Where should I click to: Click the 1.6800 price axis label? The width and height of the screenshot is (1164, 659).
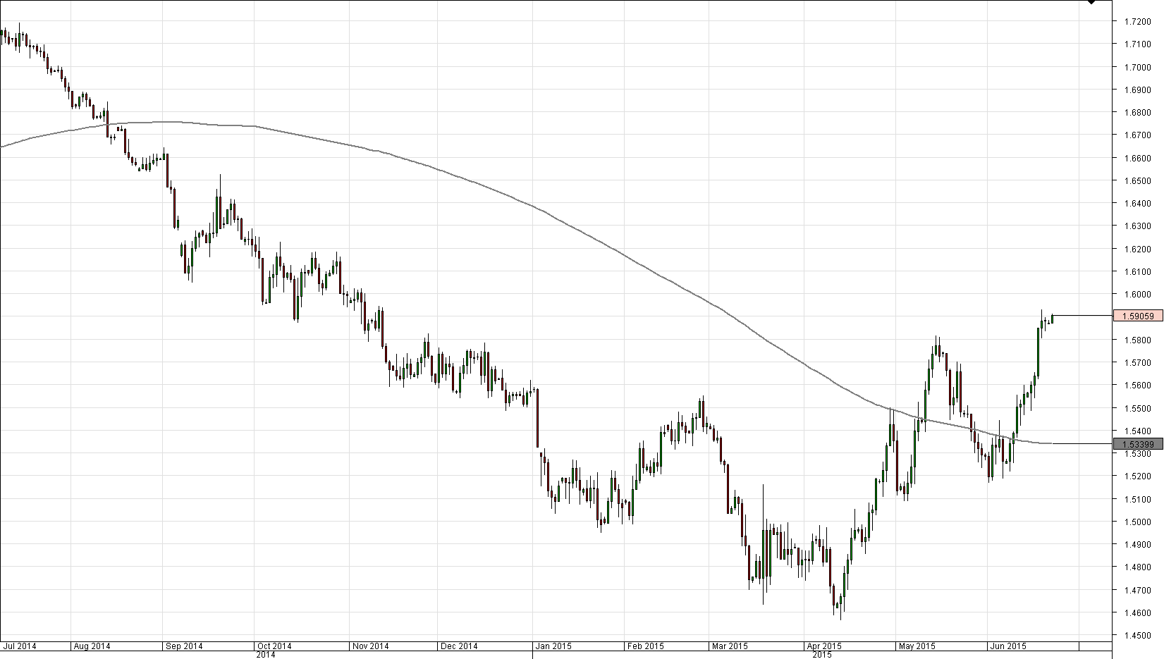[x=1137, y=113]
